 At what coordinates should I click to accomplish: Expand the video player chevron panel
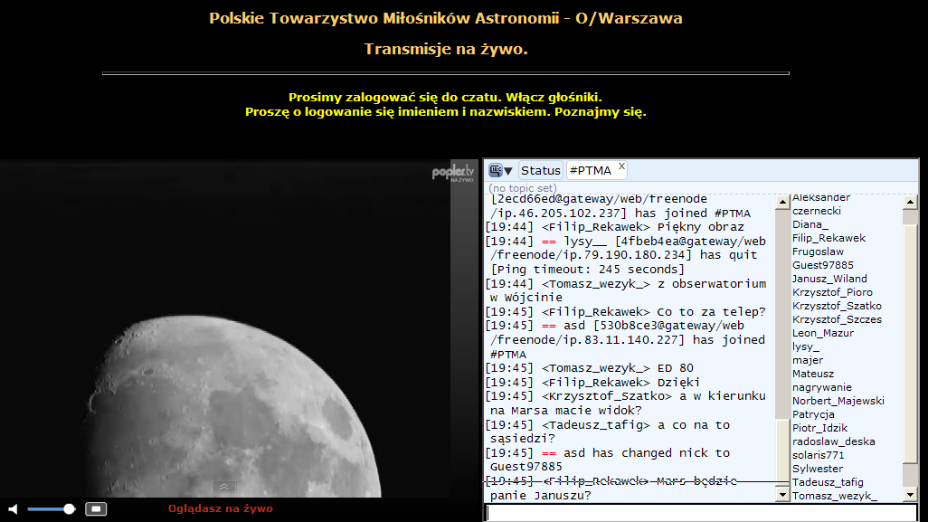coord(224,487)
